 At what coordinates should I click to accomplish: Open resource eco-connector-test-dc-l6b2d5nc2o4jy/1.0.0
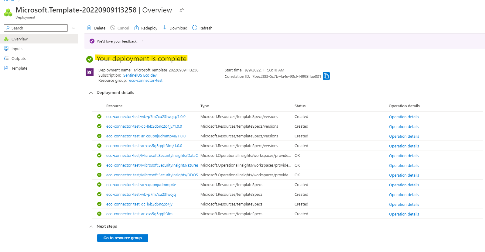tap(144, 126)
